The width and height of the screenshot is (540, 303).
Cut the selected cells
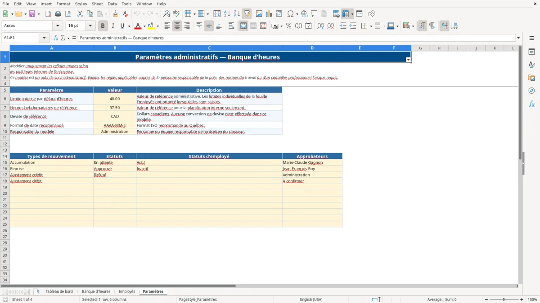coord(80,14)
